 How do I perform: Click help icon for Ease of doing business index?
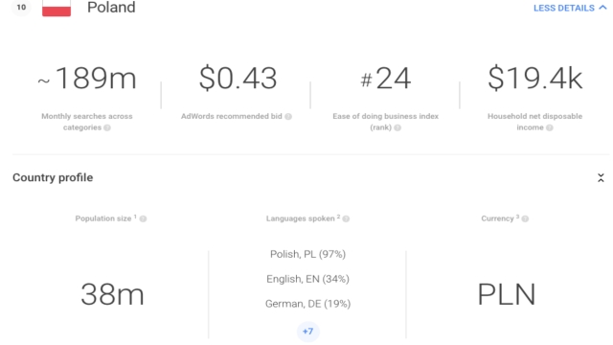click(x=397, y=127)
